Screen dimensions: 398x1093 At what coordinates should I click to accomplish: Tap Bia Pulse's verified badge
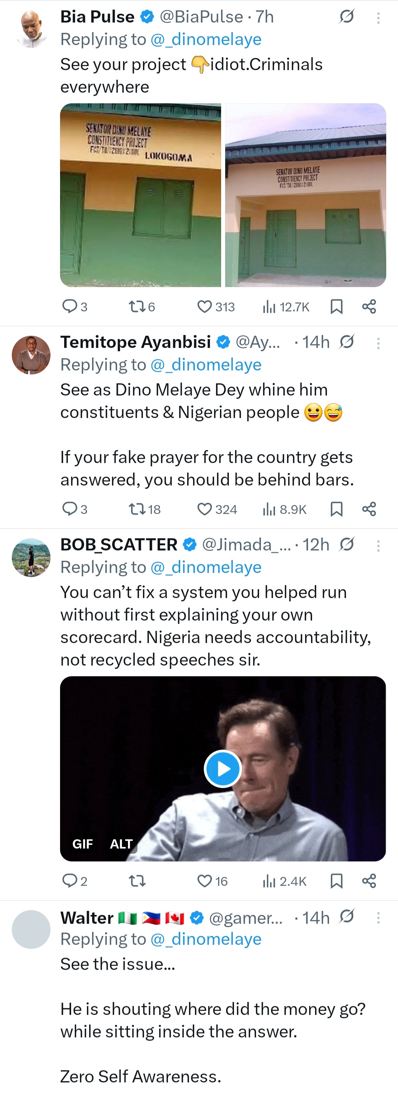[x=146, y=17]
